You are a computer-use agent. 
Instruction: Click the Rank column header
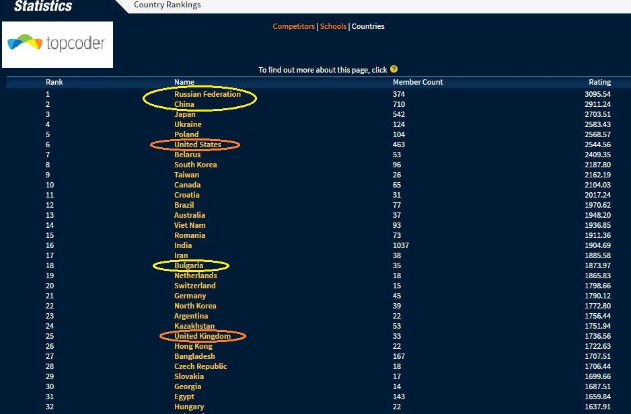[54, 82]
